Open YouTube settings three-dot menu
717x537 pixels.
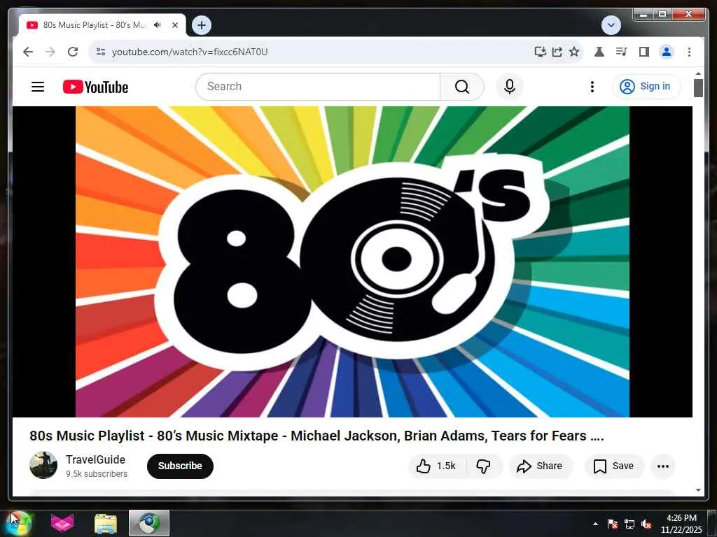tap(592, 87)
